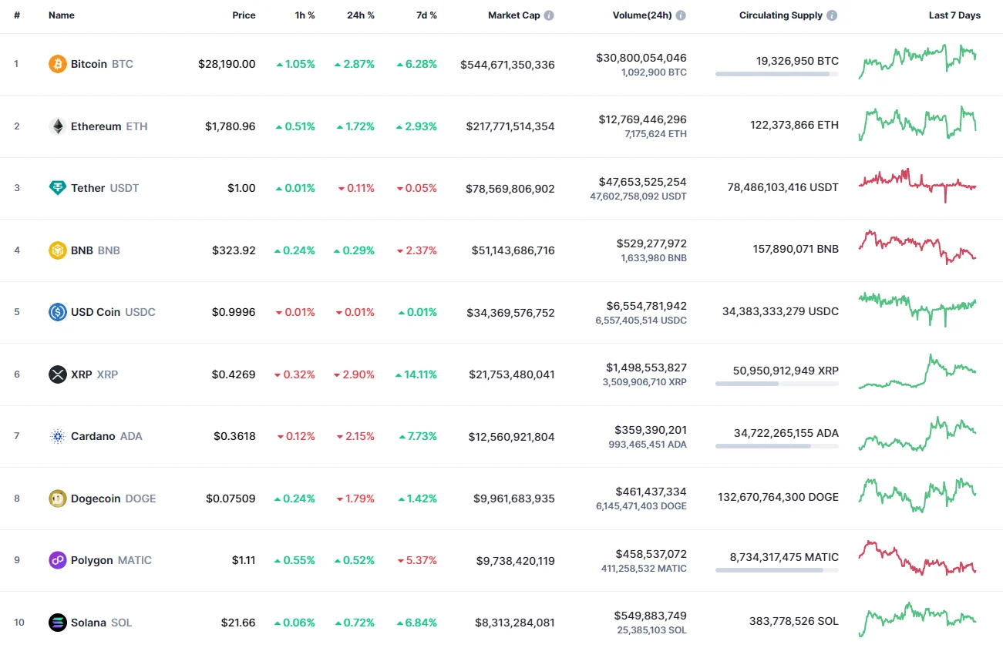
Task: Click the Dogecoin logo icon
Action: [58, 499]
